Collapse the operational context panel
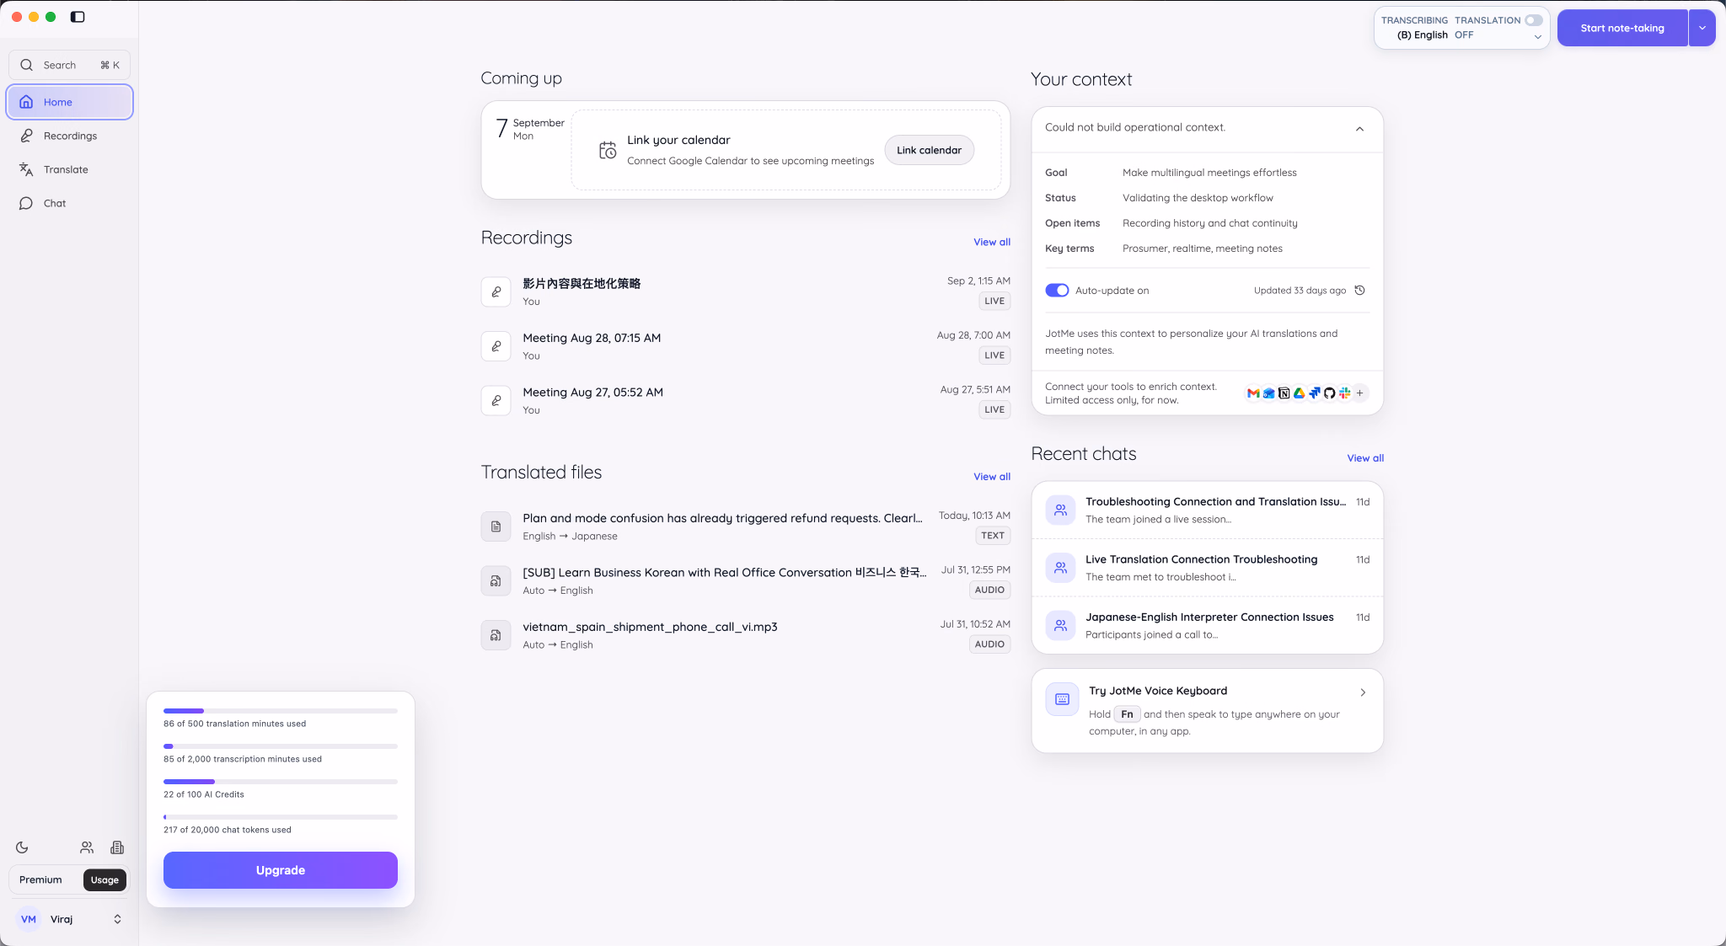 click(x=1359, y=129)
